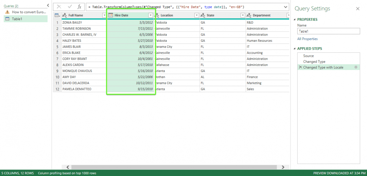Select row number 5 header
The image size is (367, 176).
point(57,47)
